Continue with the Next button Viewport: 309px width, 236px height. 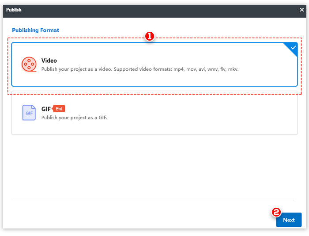point(289,220)
